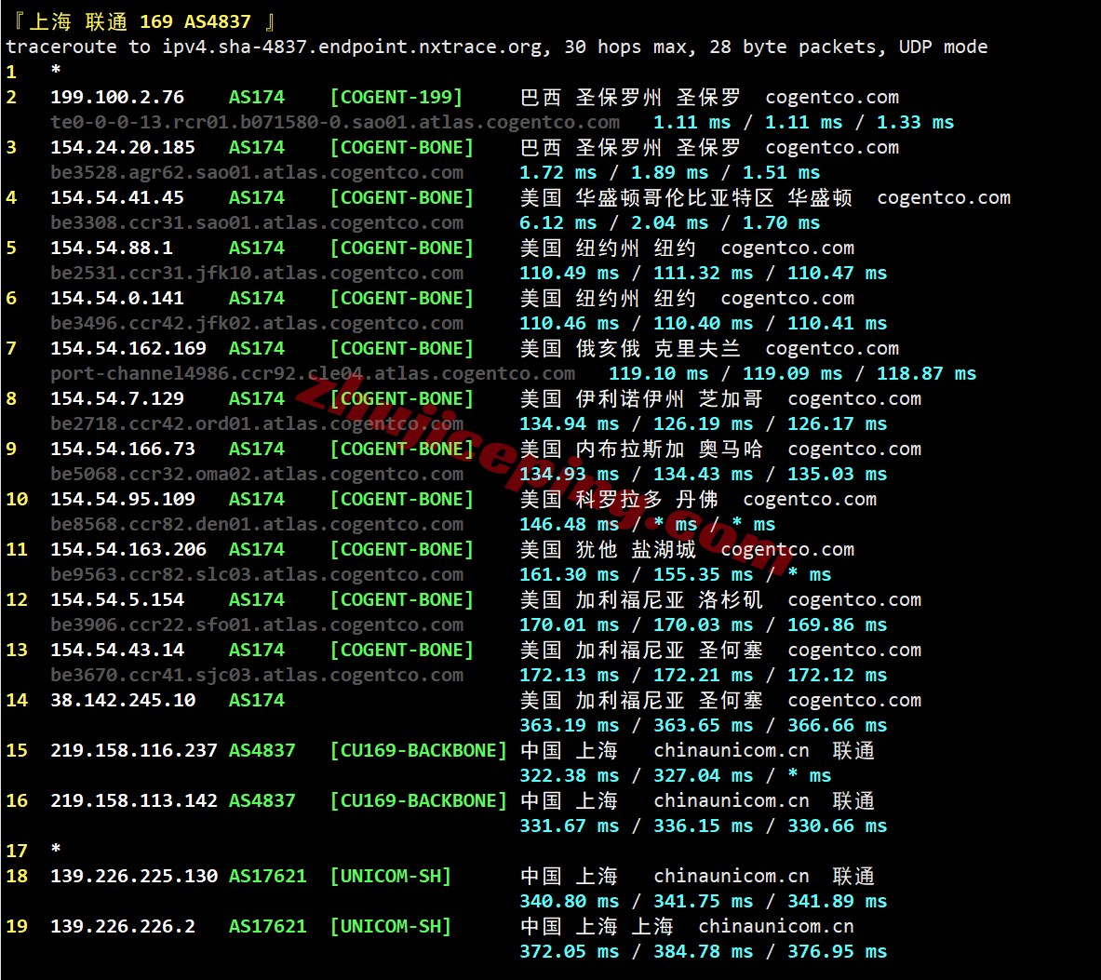Click AS4837 beside IP 219.158.116.237
1101x980 pixels.
pos(262,750)
